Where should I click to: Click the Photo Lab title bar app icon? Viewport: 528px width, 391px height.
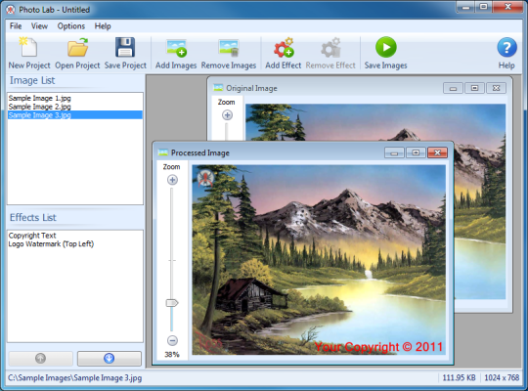pos(11,10)
